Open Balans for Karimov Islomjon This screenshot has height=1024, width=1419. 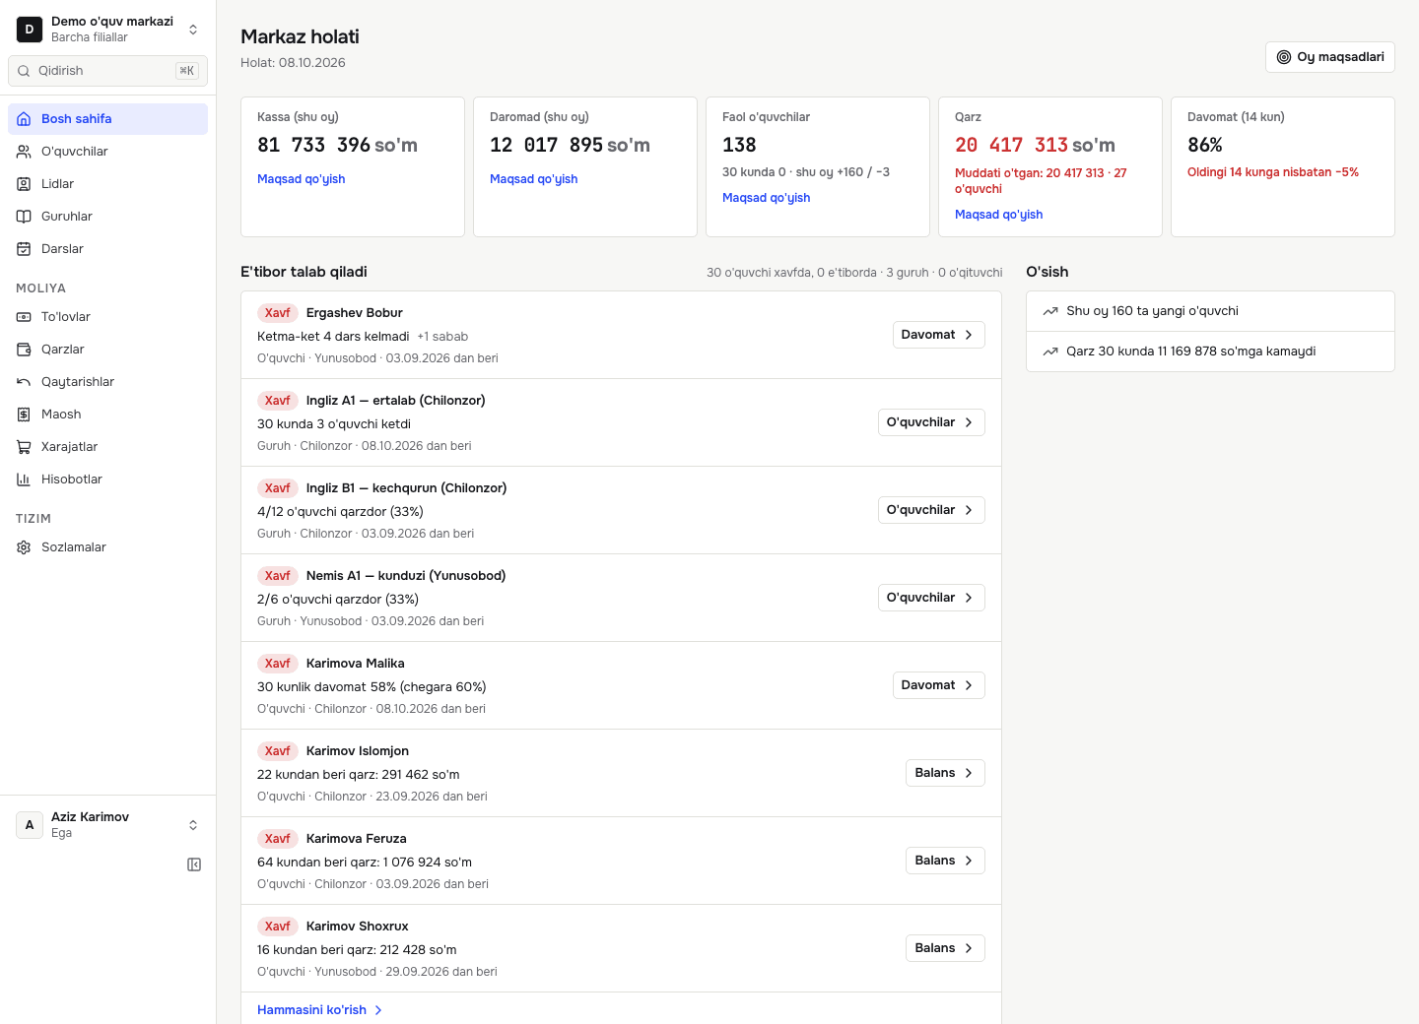coord(945,773)
